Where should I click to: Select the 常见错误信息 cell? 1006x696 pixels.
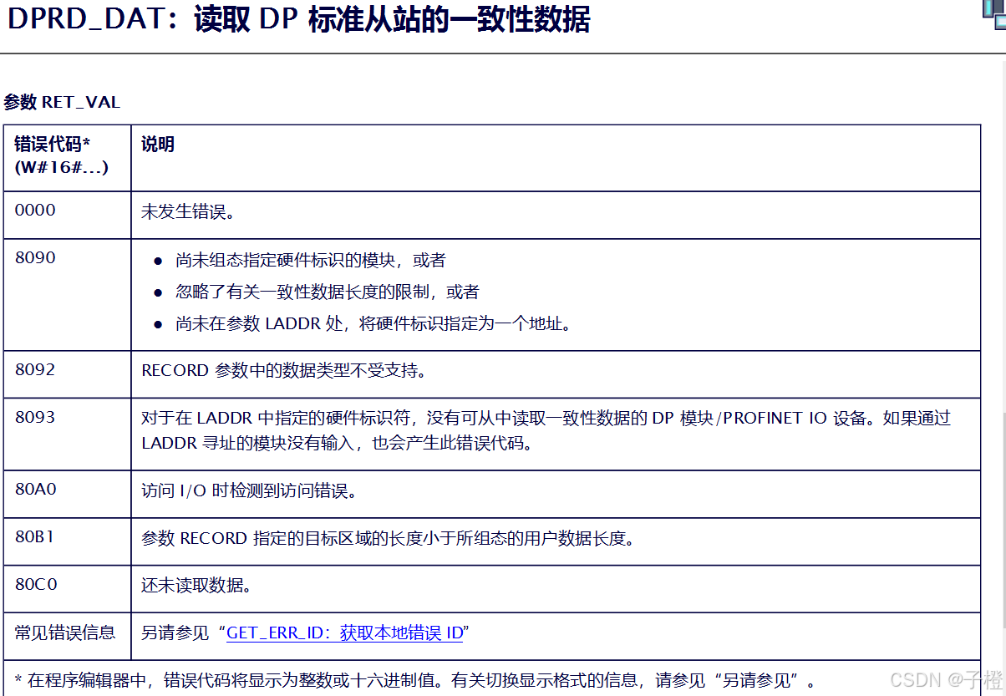coord(65,632)
